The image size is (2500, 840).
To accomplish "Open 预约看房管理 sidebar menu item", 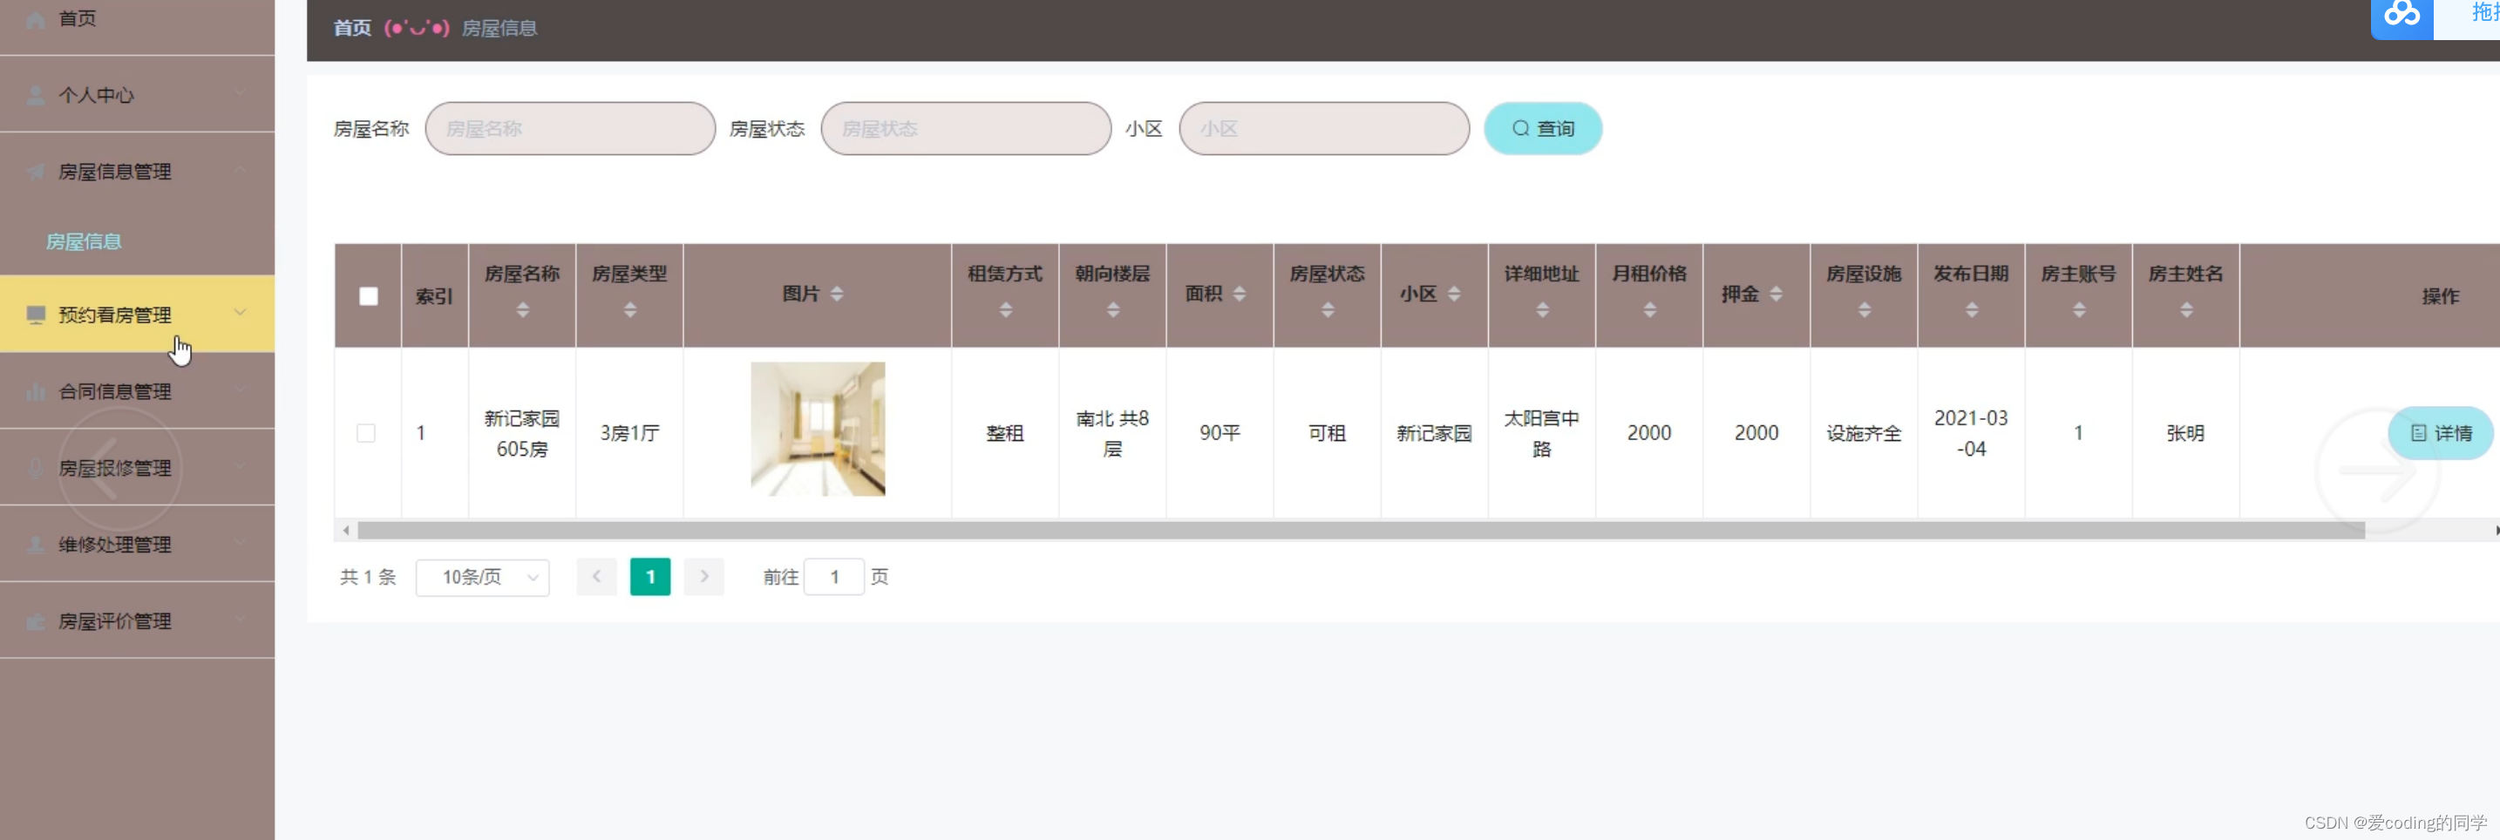I will click(x=137, y=315).
